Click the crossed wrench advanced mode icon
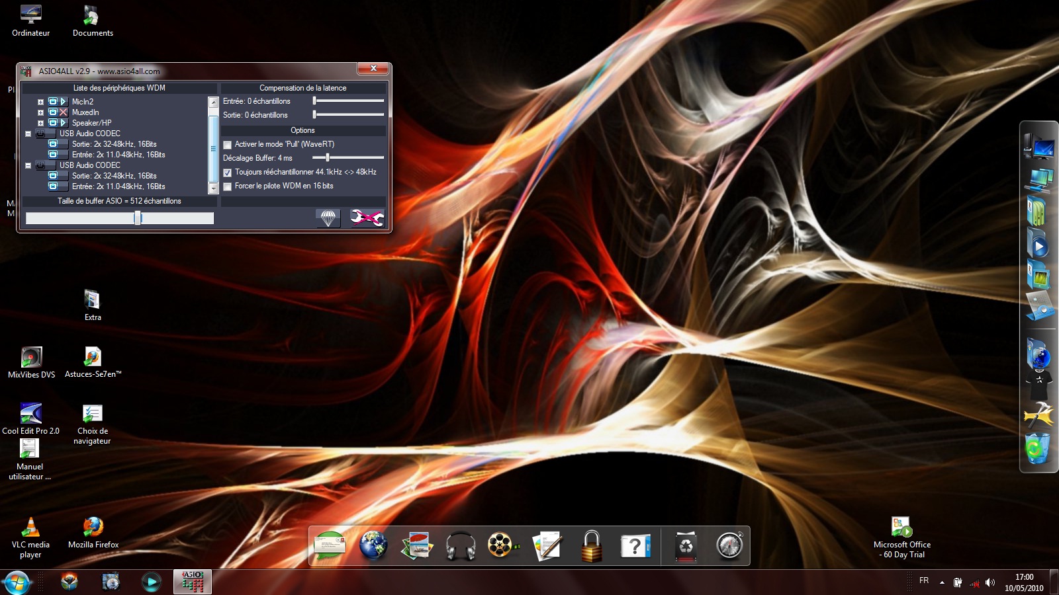 pyautogui.click(x=367, y=218)
